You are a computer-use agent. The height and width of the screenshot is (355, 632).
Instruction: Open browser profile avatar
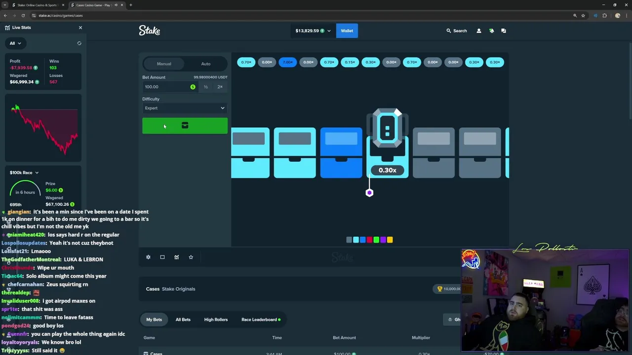(618, 15)
